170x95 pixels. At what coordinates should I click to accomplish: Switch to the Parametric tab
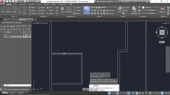click(x=32, y=4)
